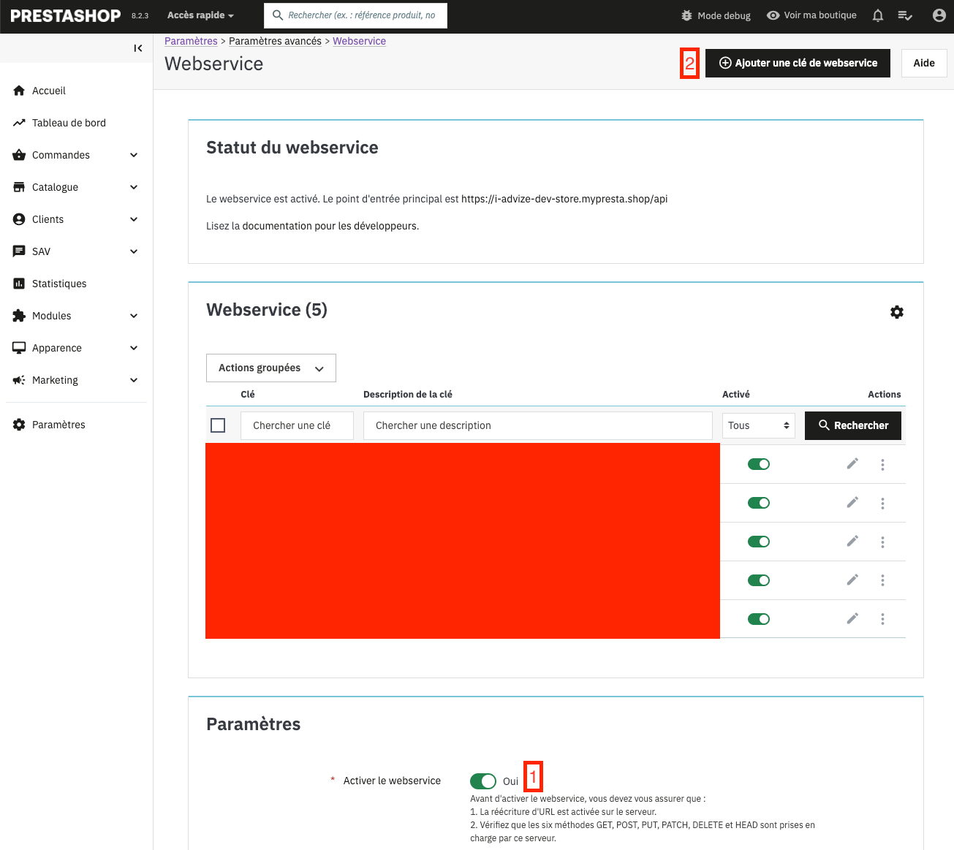Disable the second webservice key toggle
Viewport: 954px width, 850px height.
(758, 503)
